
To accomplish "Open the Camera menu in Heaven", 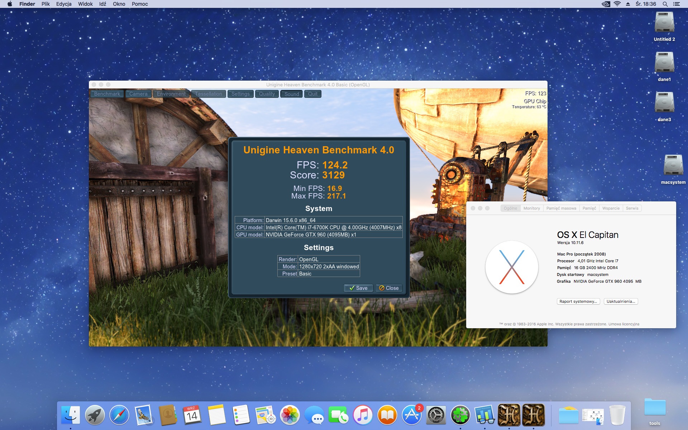I will (138, 94).
